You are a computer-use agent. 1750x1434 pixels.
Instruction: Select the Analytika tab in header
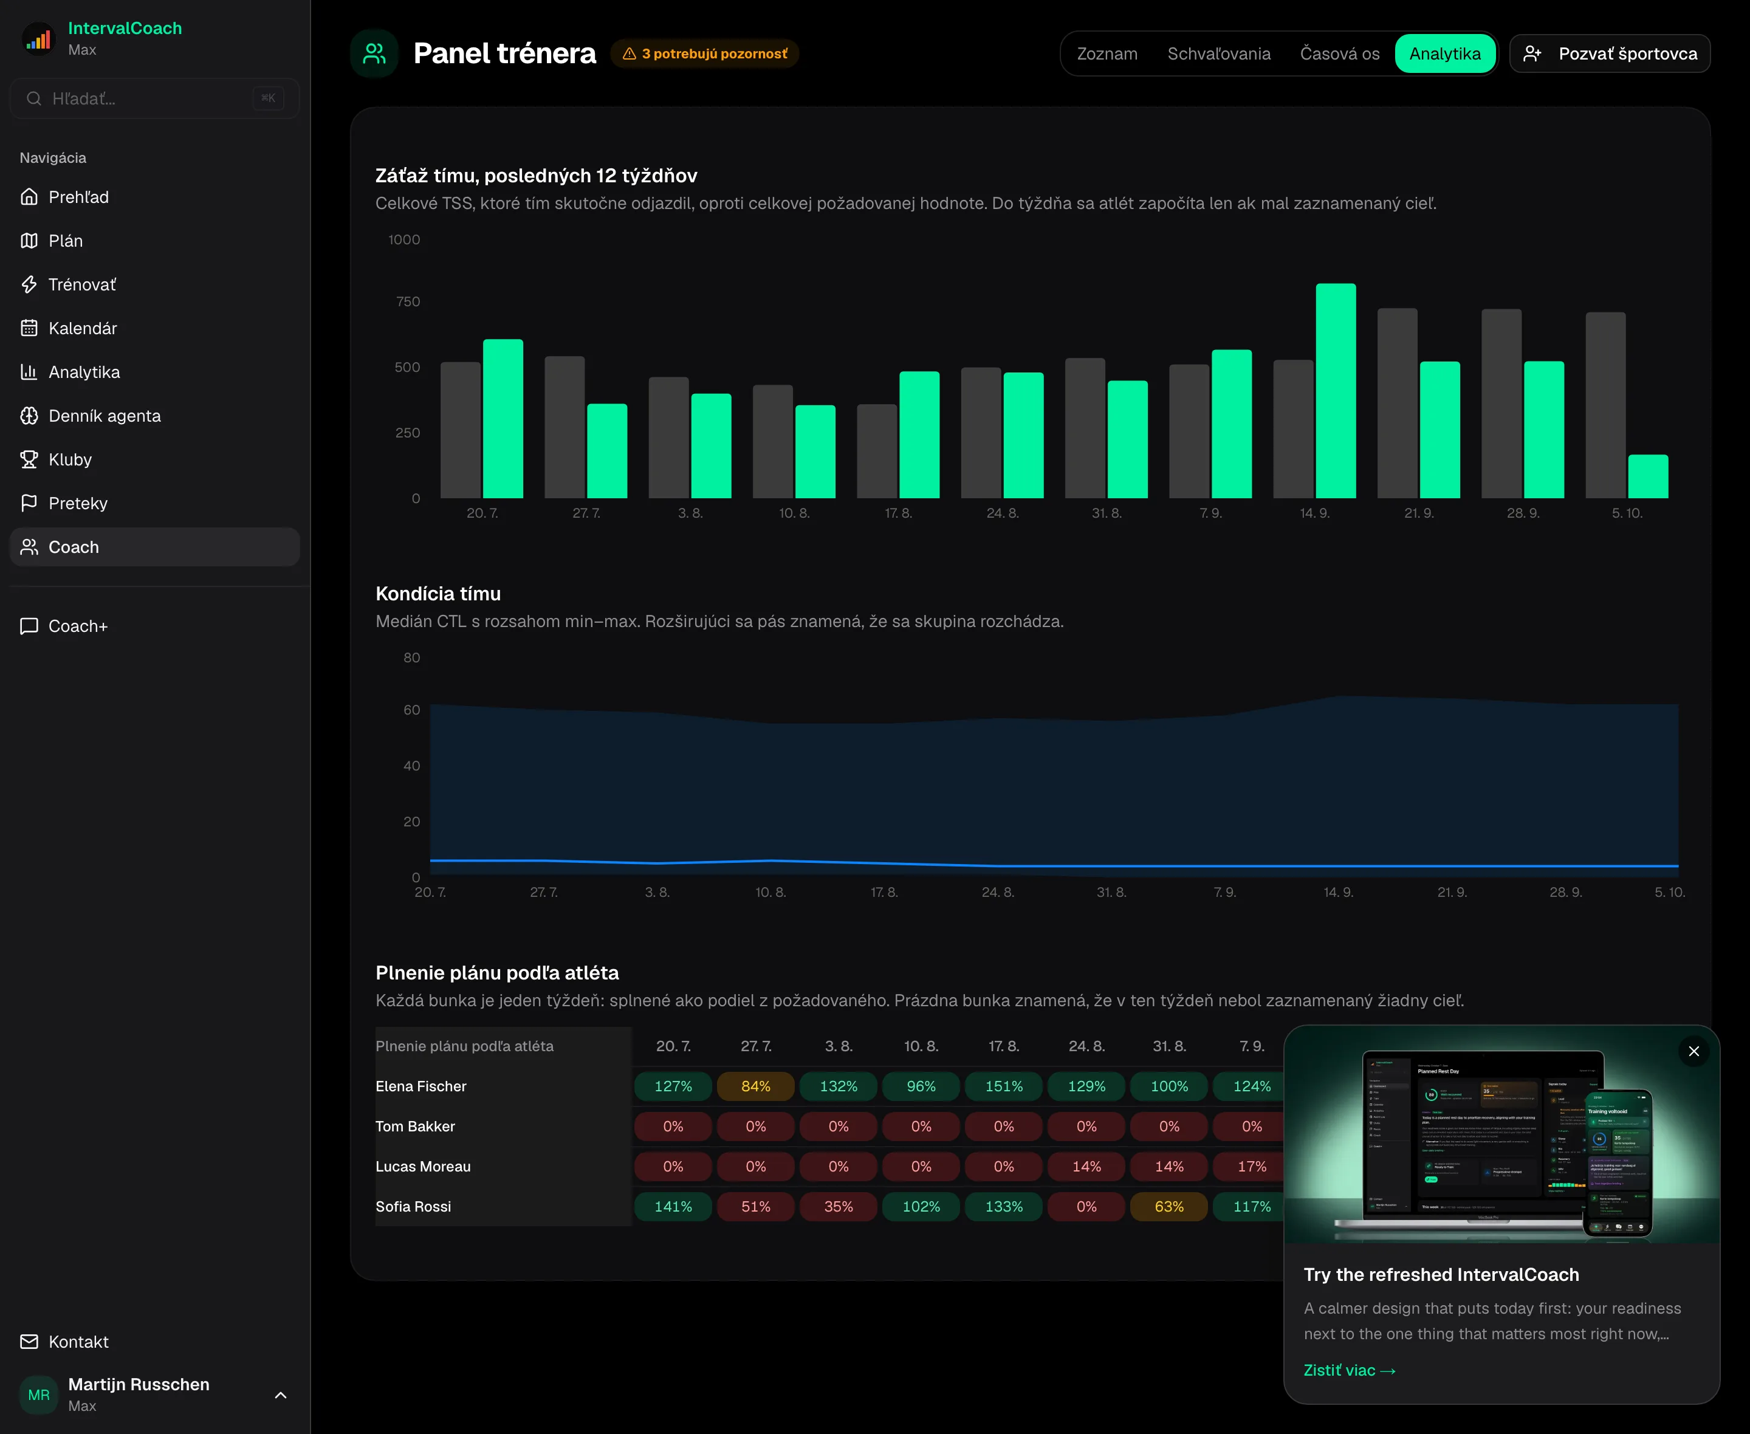coord(1445,53)
